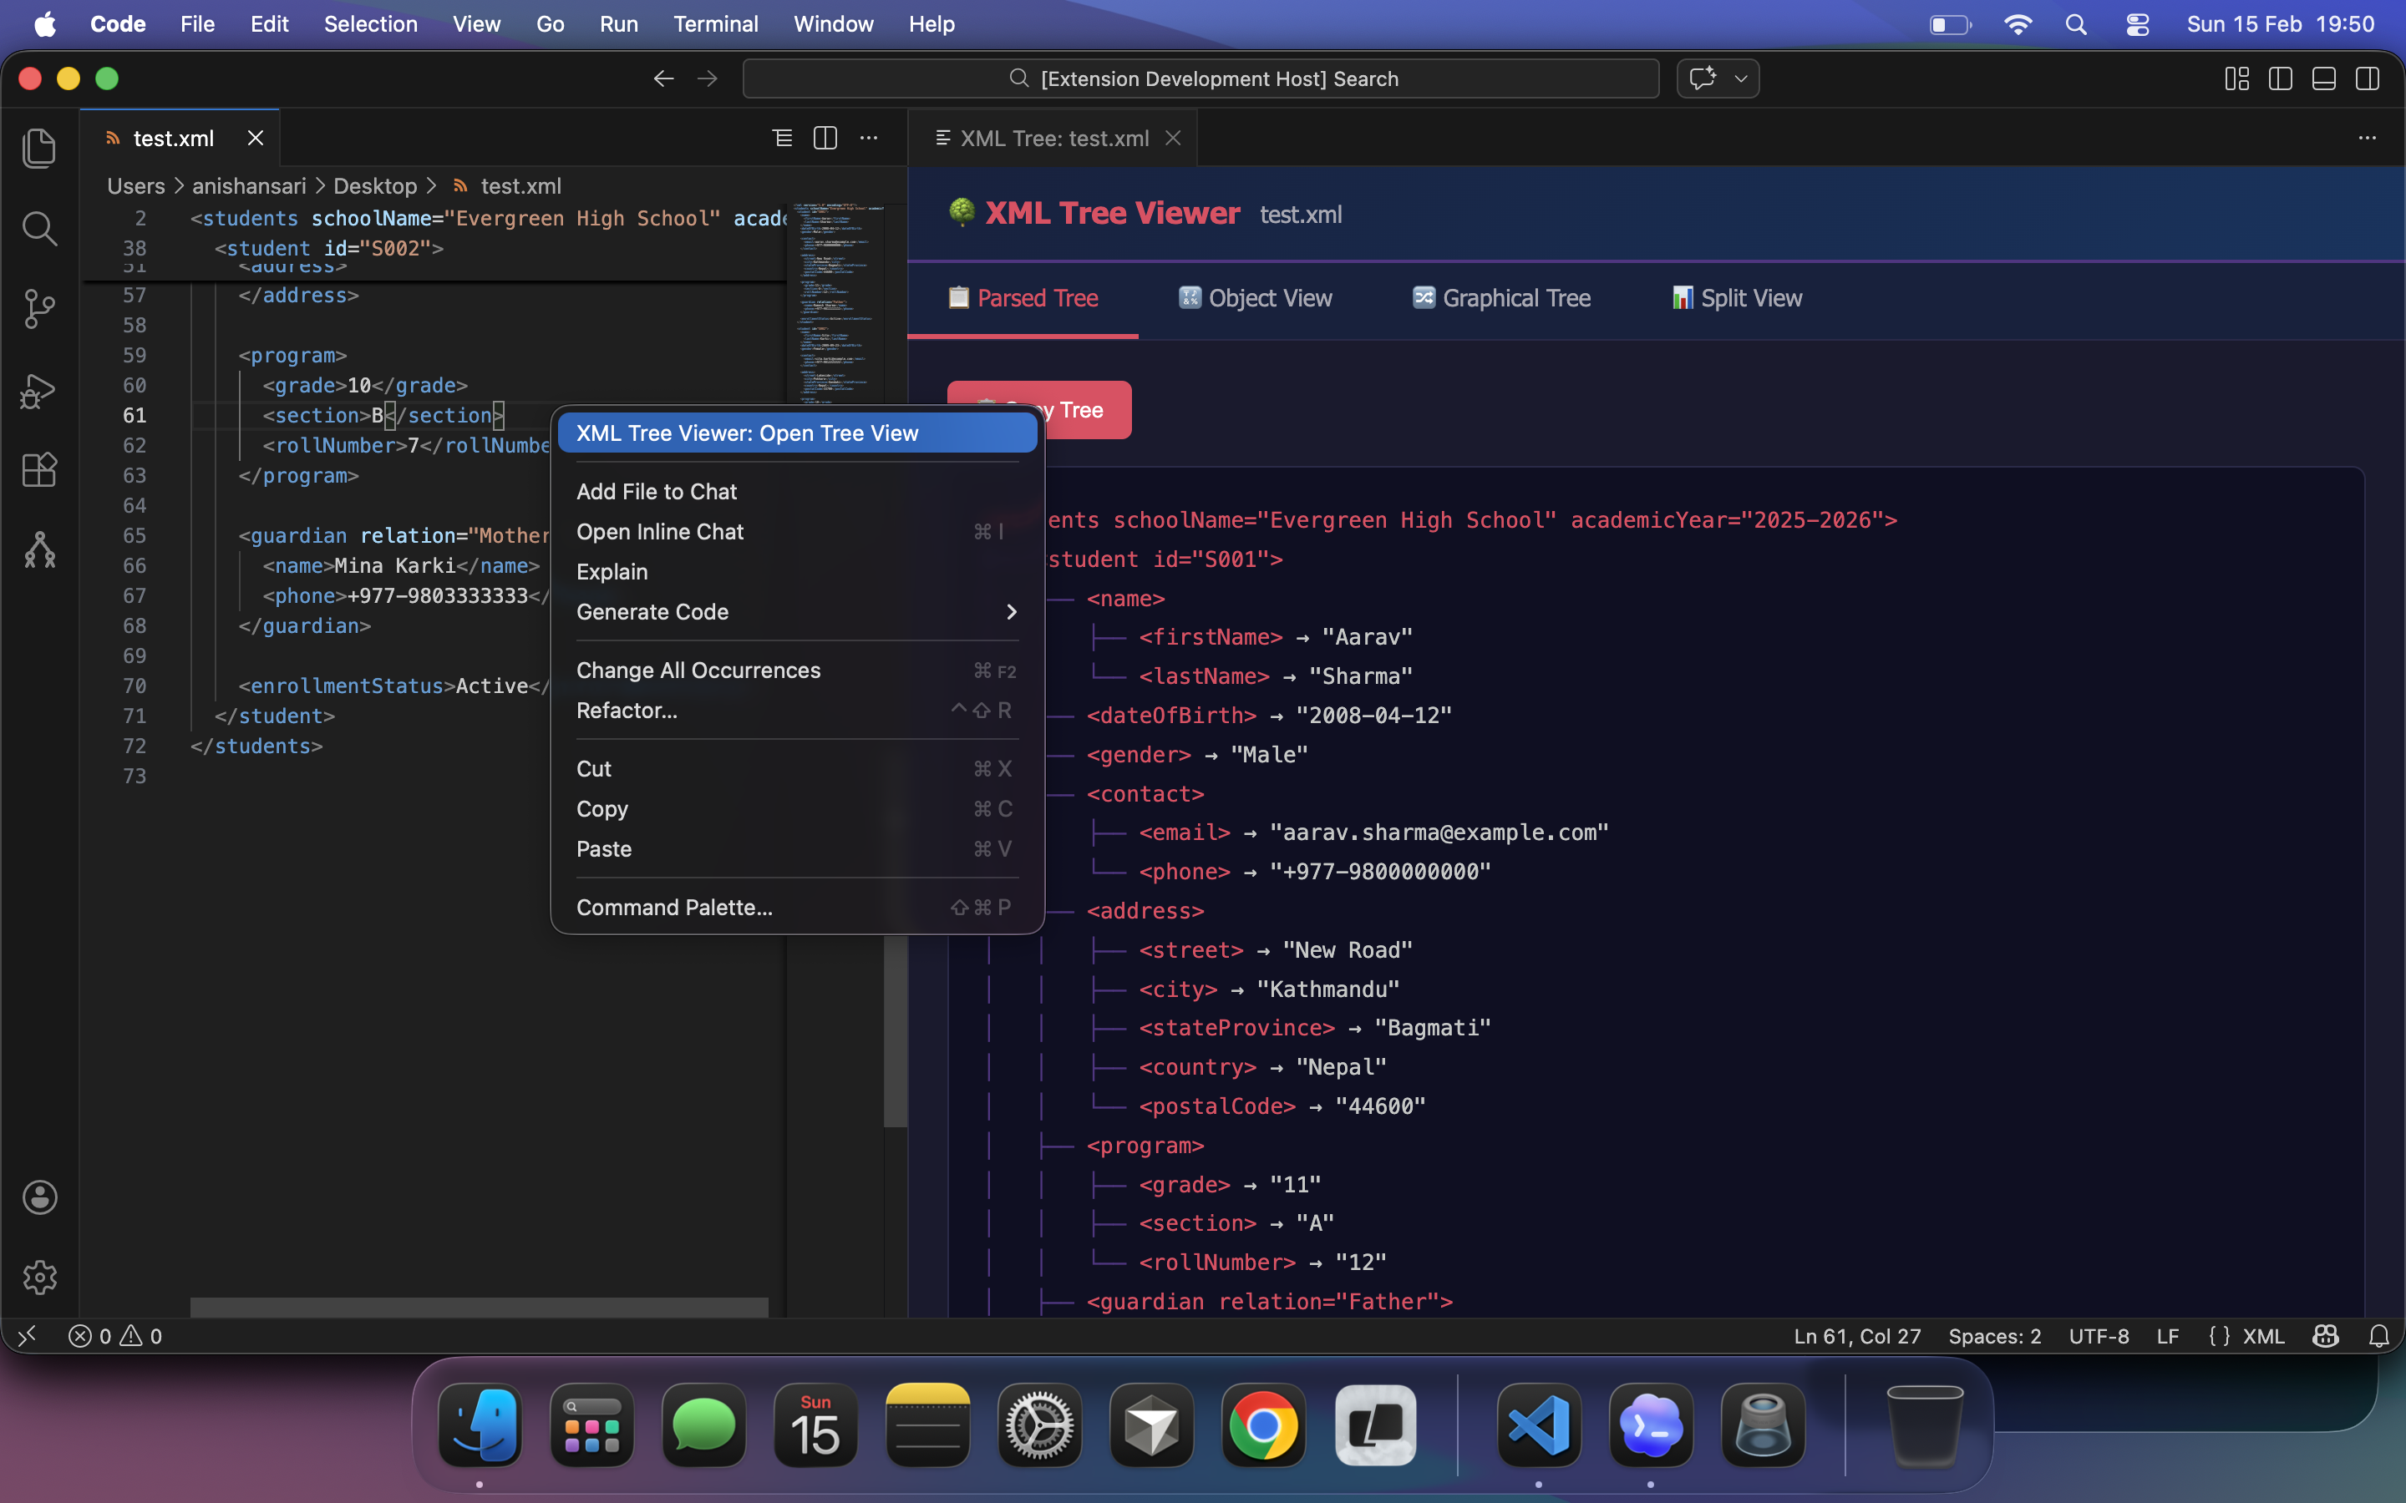Image resolution: width=2406 pixels, height=1503 pixels.
Task: Open the Run and Debug view
Action: (x=38, y=391)
